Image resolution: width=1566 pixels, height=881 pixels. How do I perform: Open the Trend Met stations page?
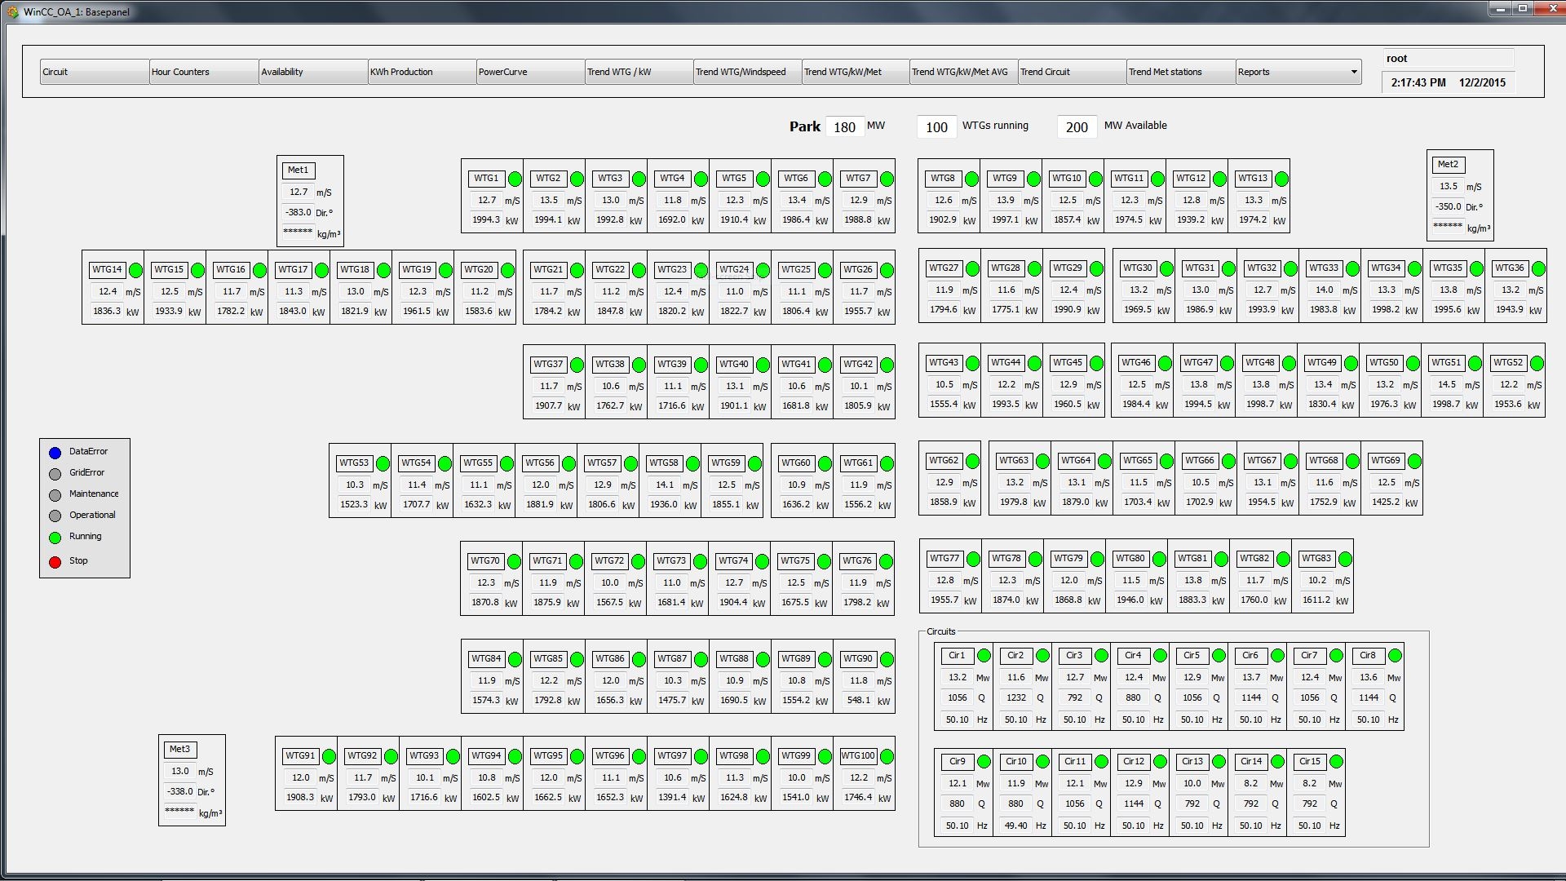(1181, 72)
